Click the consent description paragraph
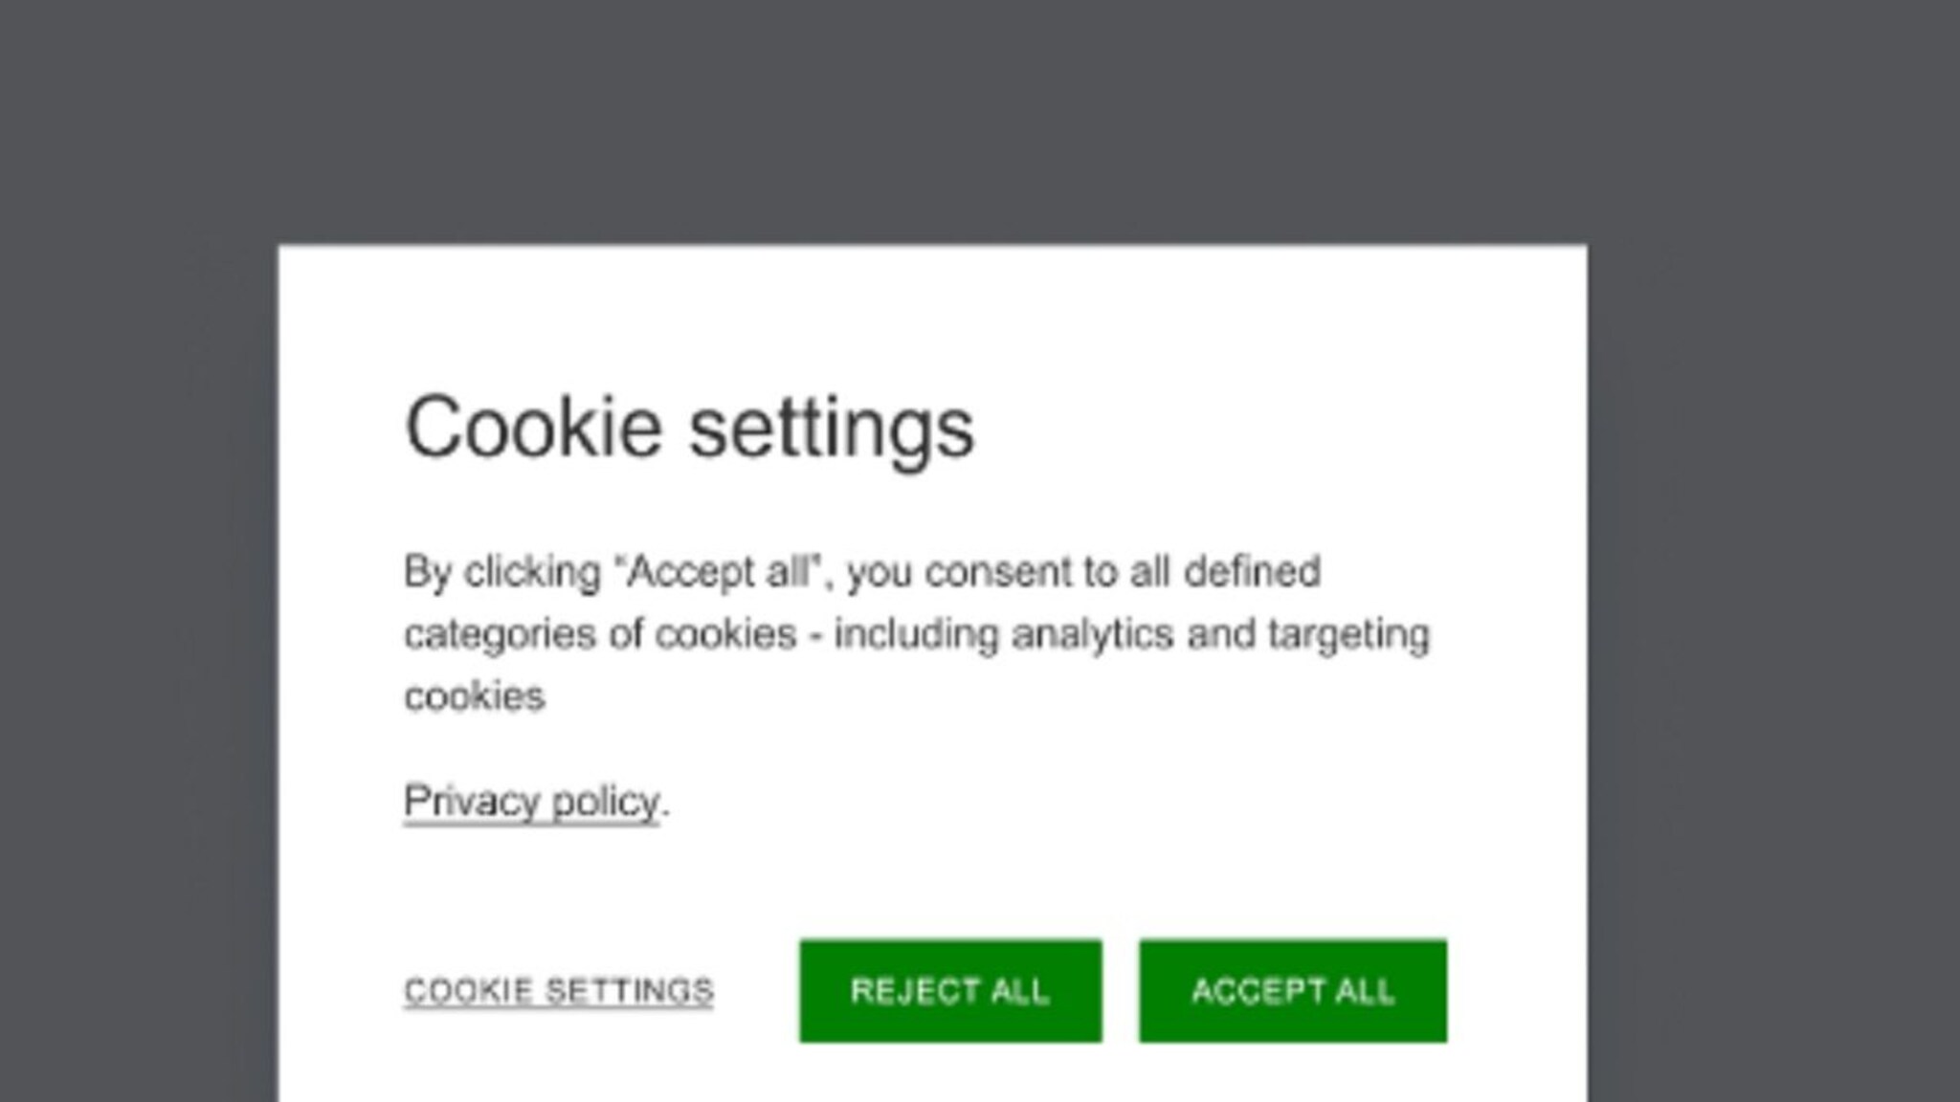The image size is (1960, 1102). click(x=919, y=631)
